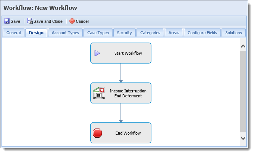Click the red stop sign in End Workflow

(x=97, y=133)
